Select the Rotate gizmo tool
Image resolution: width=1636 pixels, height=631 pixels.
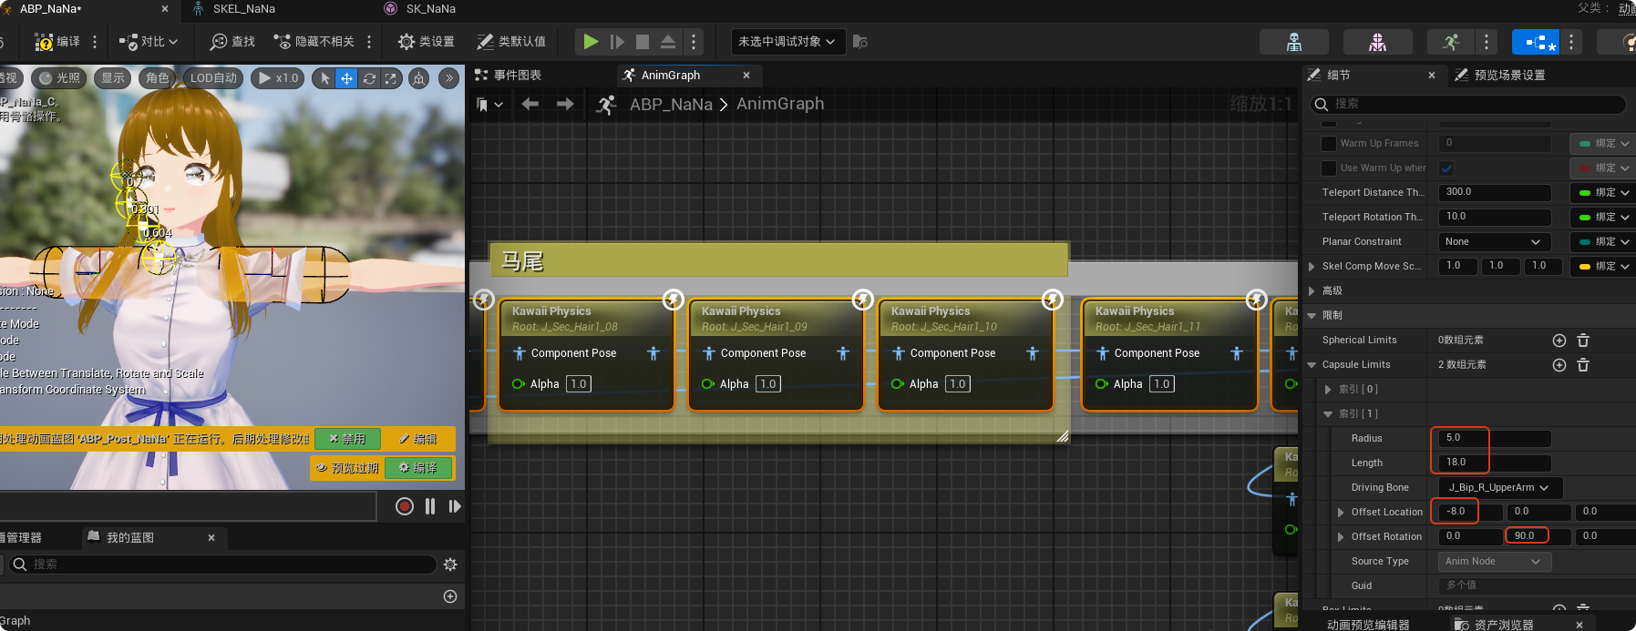(x=369, y=79)
